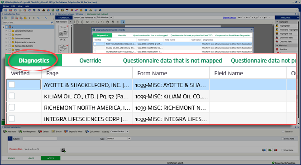Check the Gains and Losses folder checkbox

[10, 38]
